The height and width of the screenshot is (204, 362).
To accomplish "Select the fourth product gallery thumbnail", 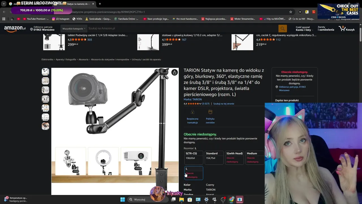I will 45,99.
